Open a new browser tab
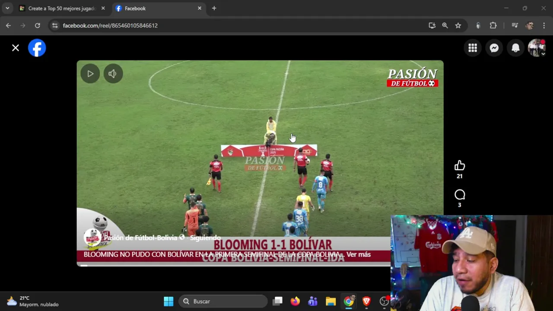Viewport: 553px width, 311px height. (x=214, y=8)
